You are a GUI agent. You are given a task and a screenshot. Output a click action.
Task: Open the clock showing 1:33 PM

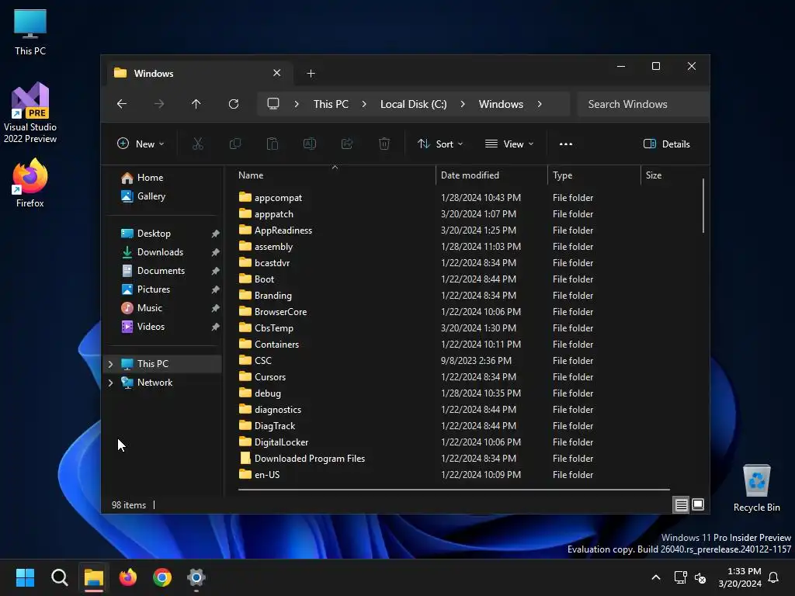click(x=740, y=577)
